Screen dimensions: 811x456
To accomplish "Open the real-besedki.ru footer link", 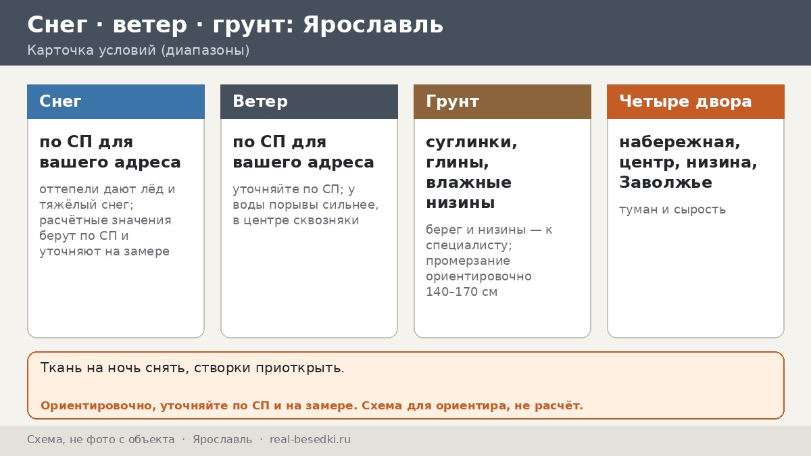I will [310, 440].
